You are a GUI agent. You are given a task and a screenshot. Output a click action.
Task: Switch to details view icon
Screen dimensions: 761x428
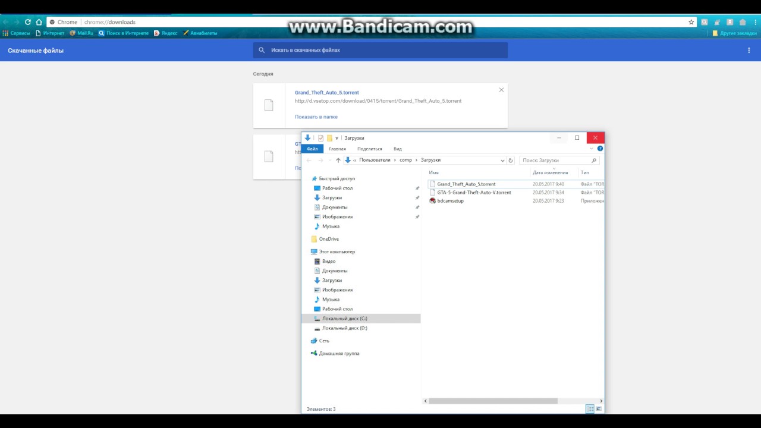590,409
